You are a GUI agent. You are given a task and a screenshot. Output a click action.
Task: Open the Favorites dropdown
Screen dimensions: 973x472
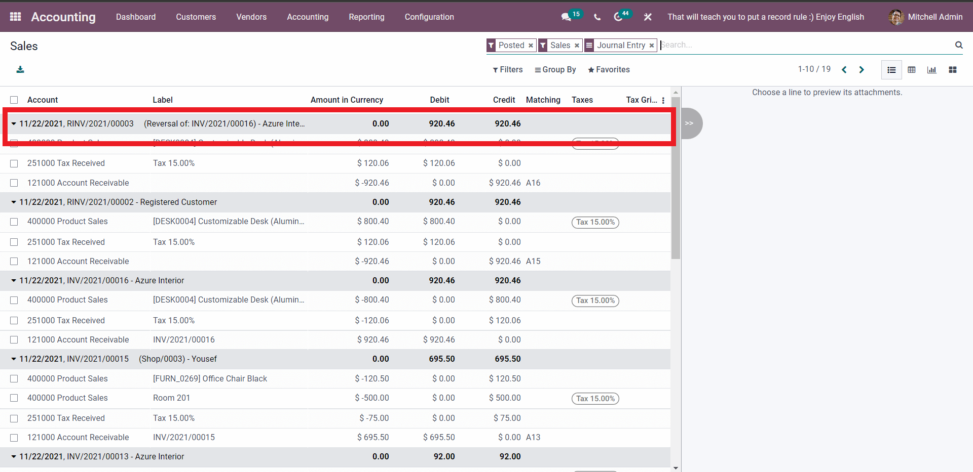pyautogui.click(x=609, y=70)
